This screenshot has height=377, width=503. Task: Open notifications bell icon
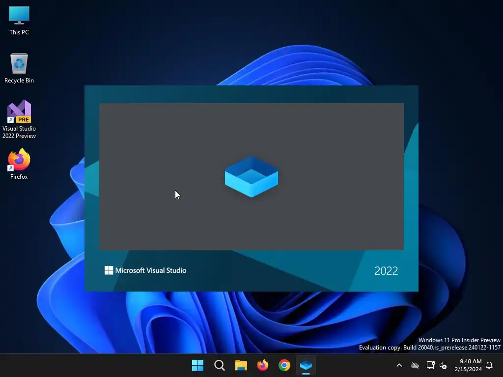tap(489, 365)
